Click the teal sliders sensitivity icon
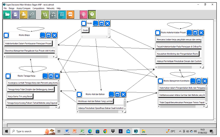Screen dimensions: 220x137 coord(62,15)
